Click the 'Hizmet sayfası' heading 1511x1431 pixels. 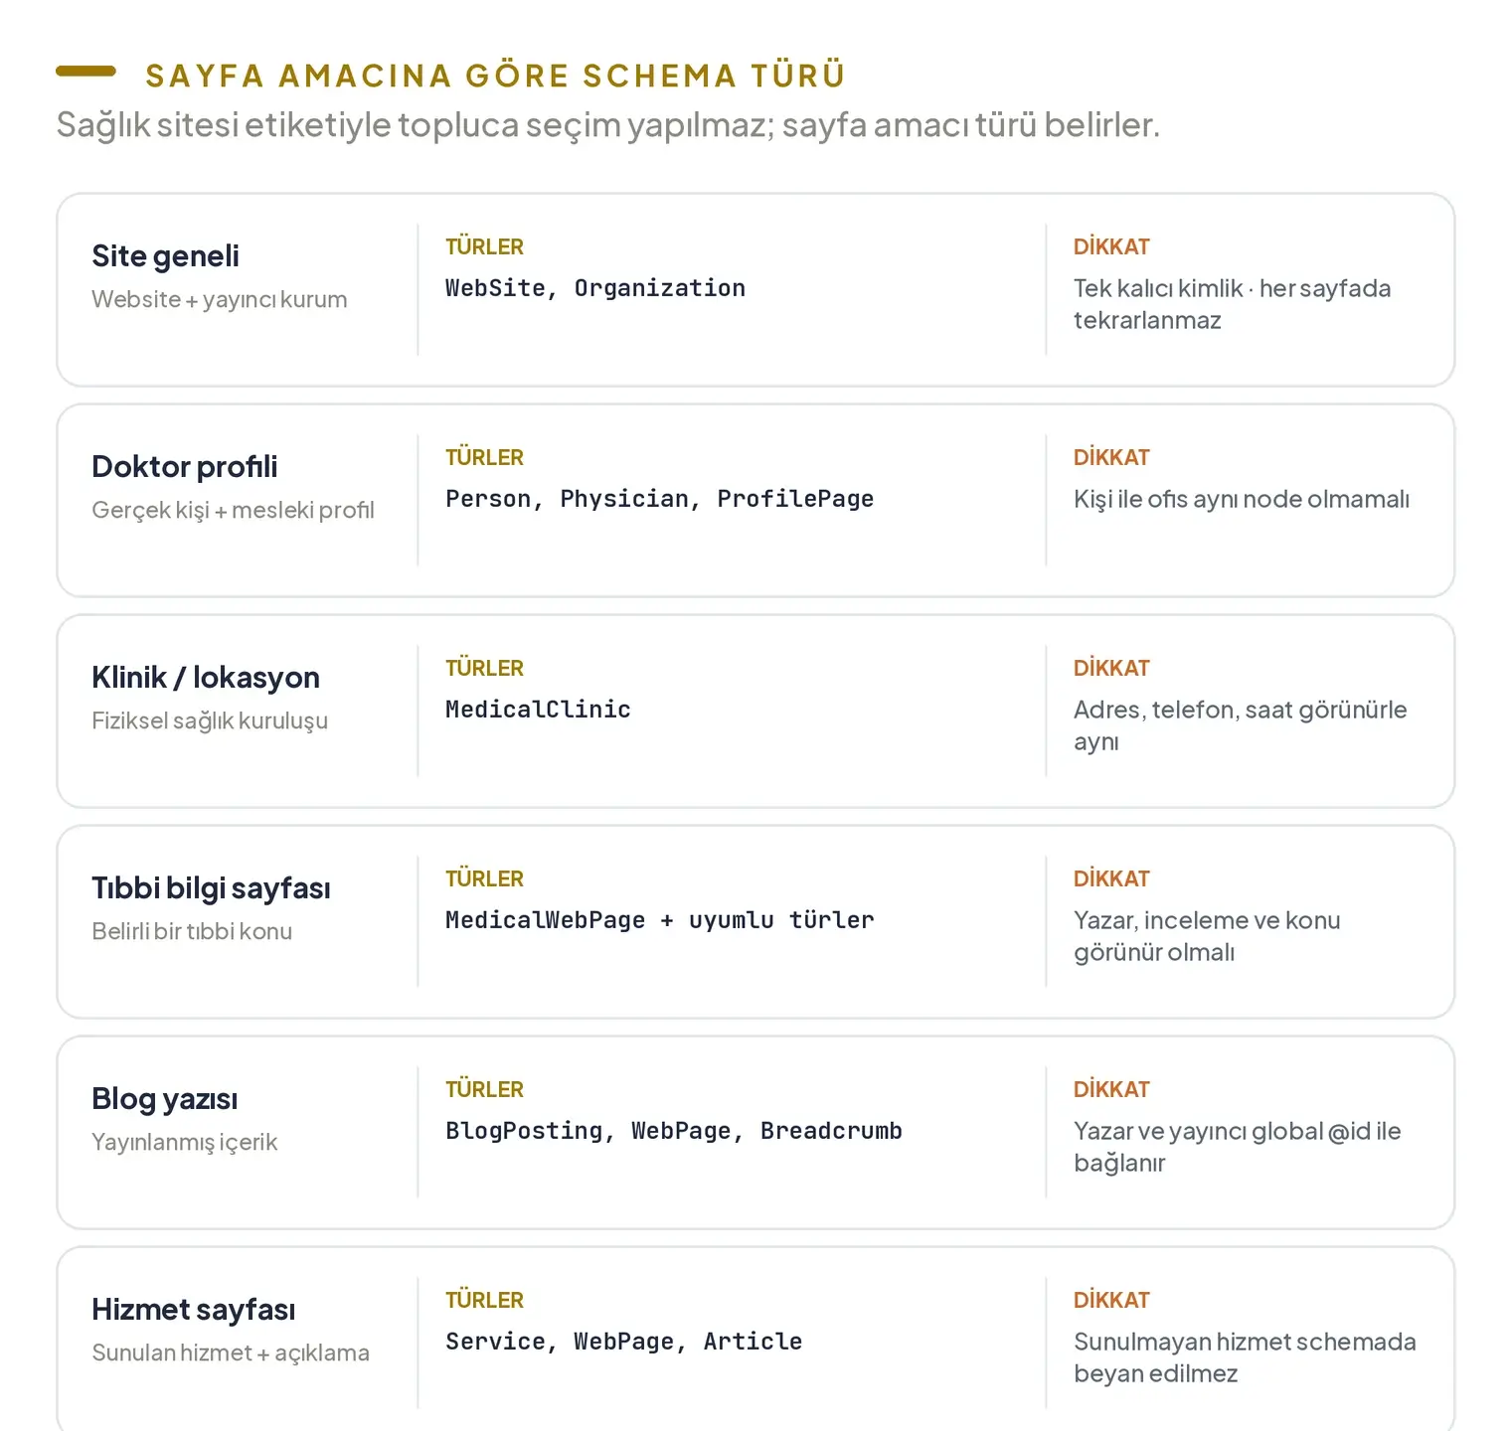[193, 1310]
